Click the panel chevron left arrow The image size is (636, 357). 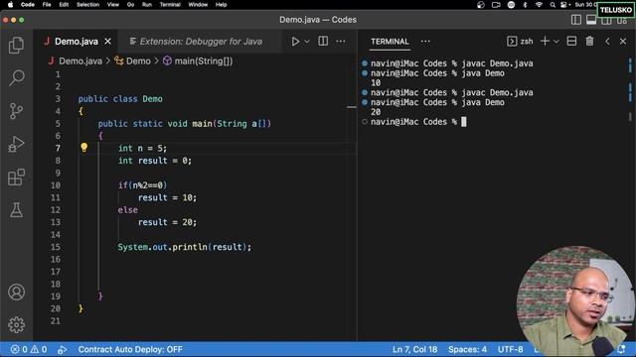click(x=607, y=42)
